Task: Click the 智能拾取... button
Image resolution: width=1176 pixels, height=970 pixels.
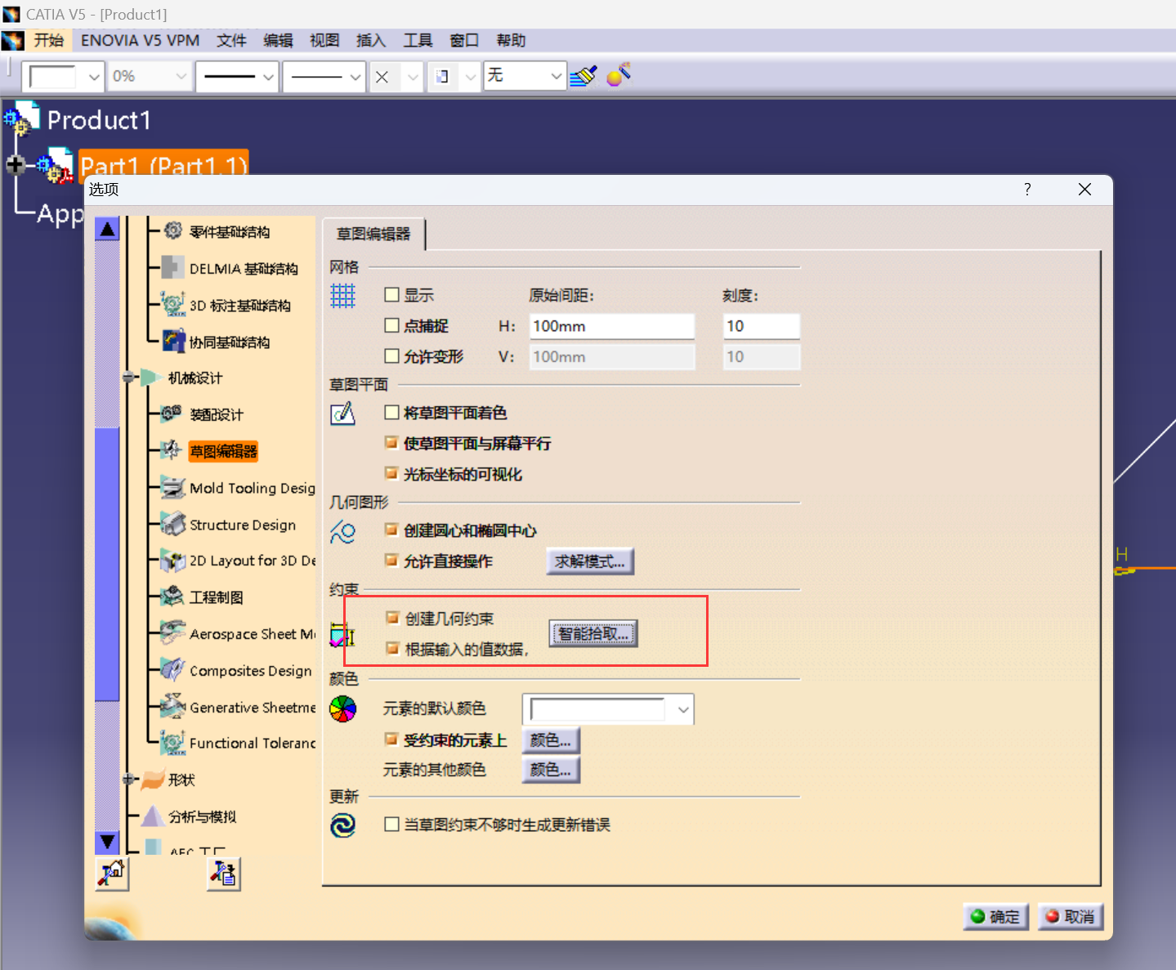Action: tap(593, 633)
